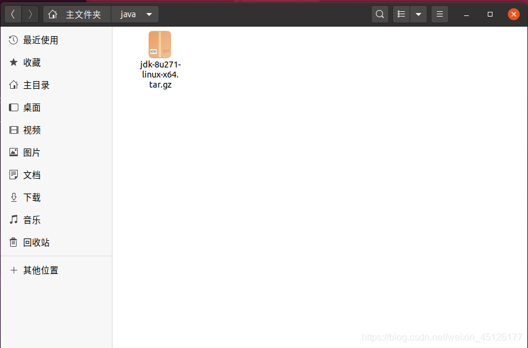Image resolution: width=528 pixels, height=348 pixels.
Task: Open 其他位置 in sidebar
Action: pos(56,270)
